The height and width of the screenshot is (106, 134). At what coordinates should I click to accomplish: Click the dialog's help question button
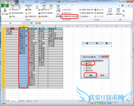(x=100, y=56)
